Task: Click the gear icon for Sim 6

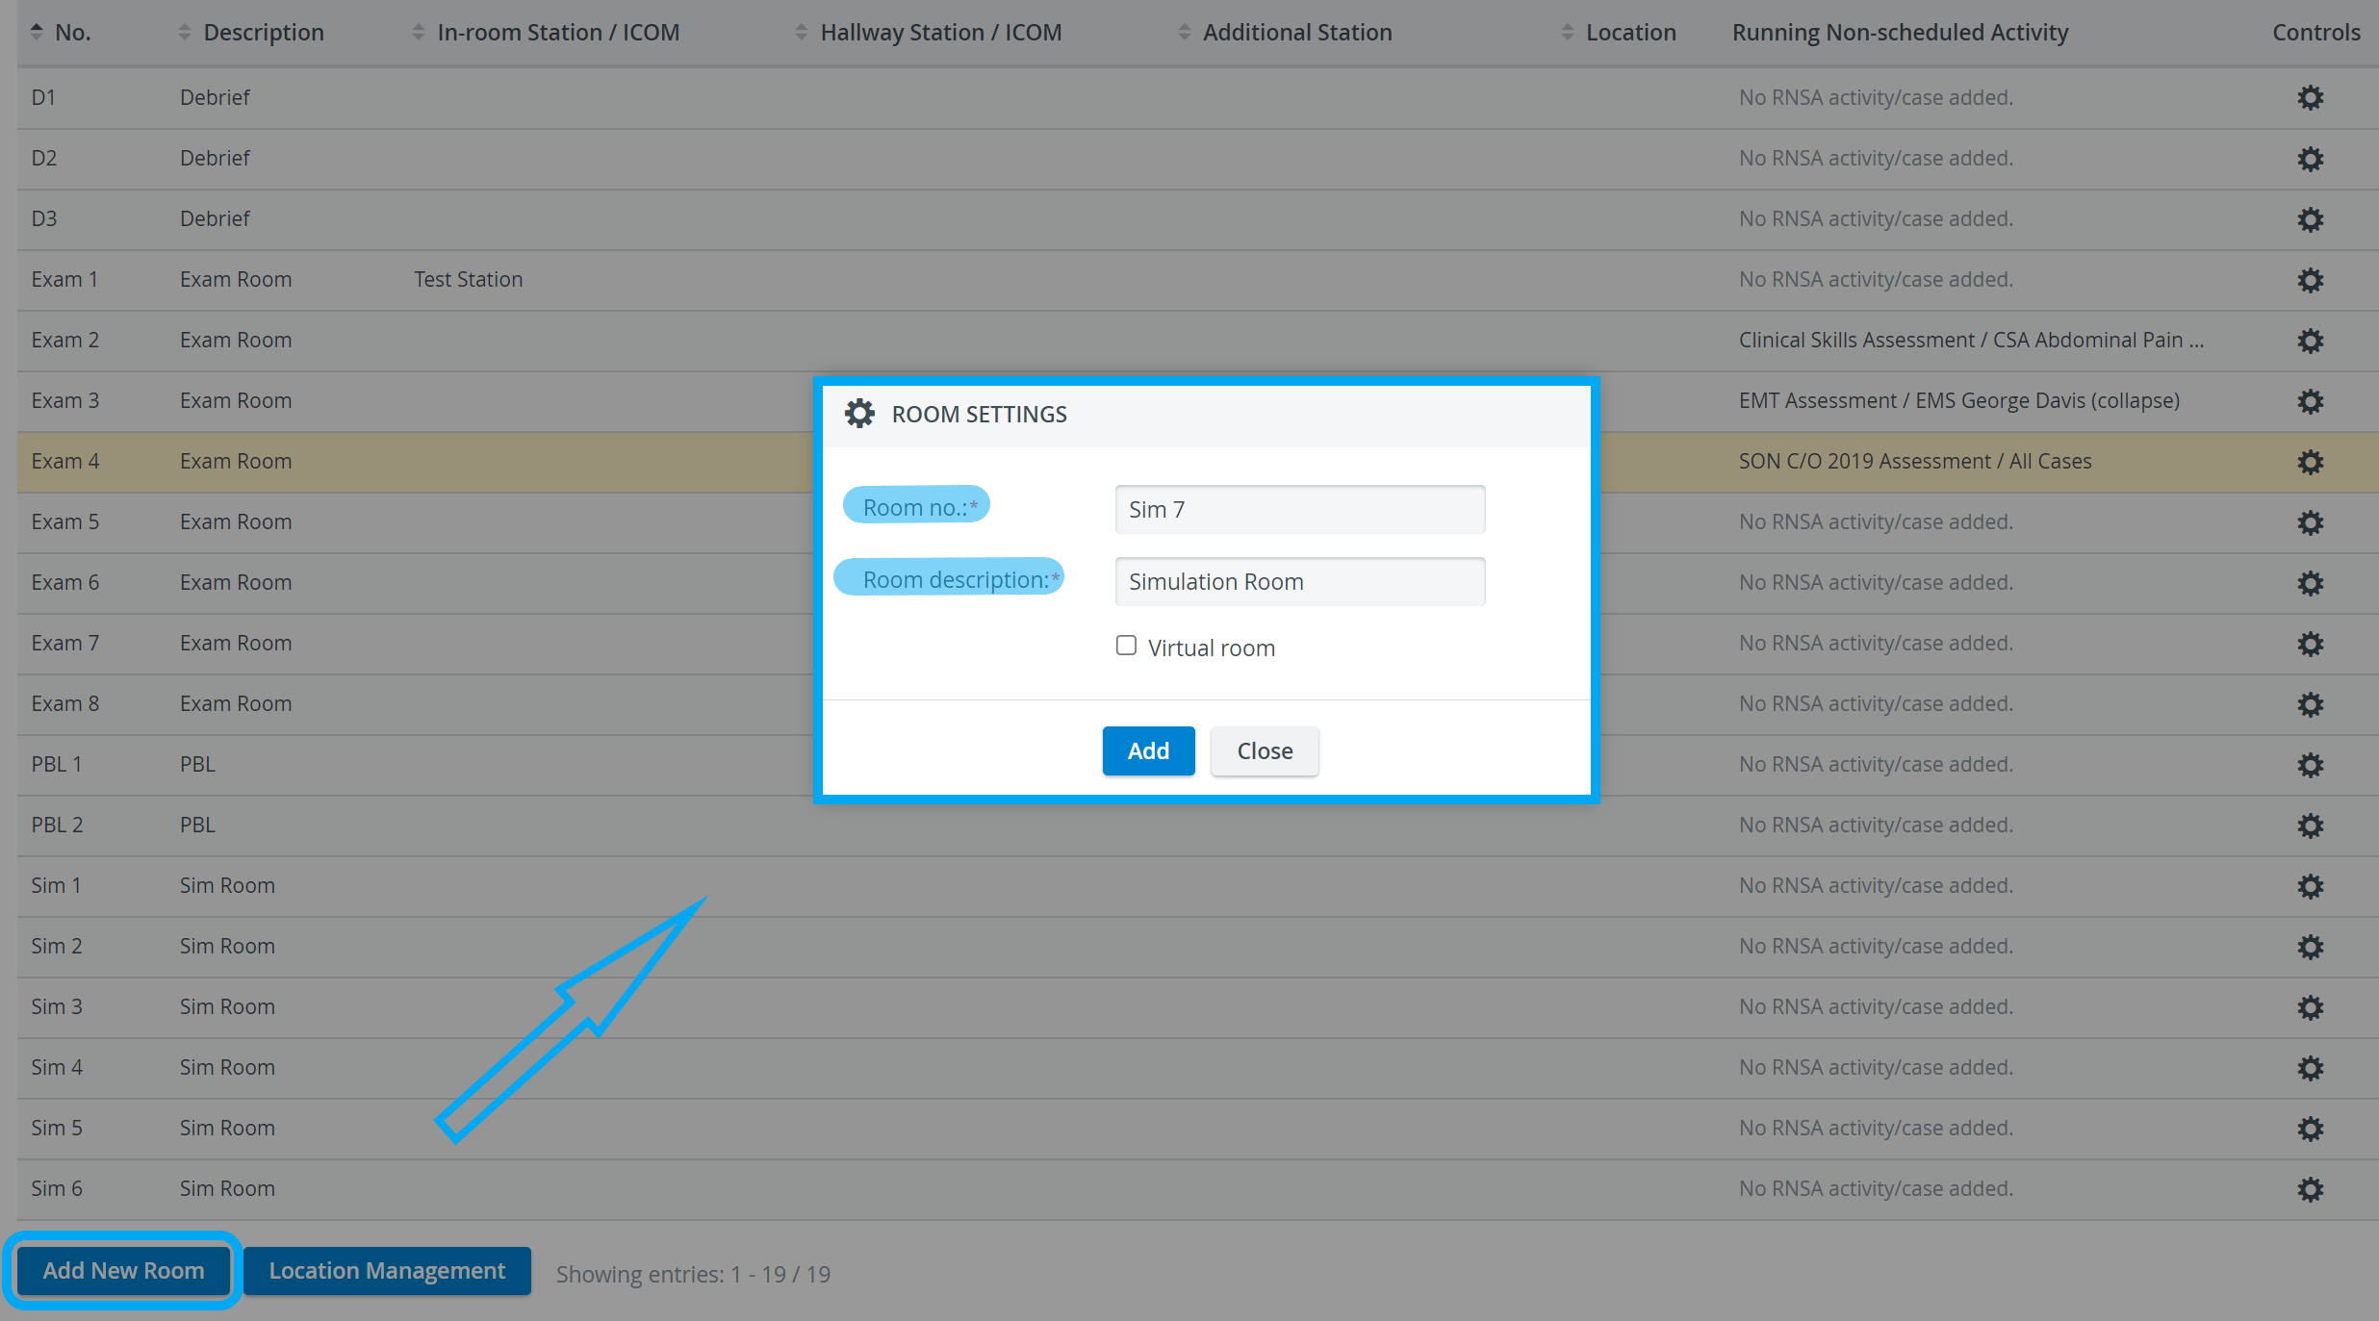Action: [x=2310, y=1189]
